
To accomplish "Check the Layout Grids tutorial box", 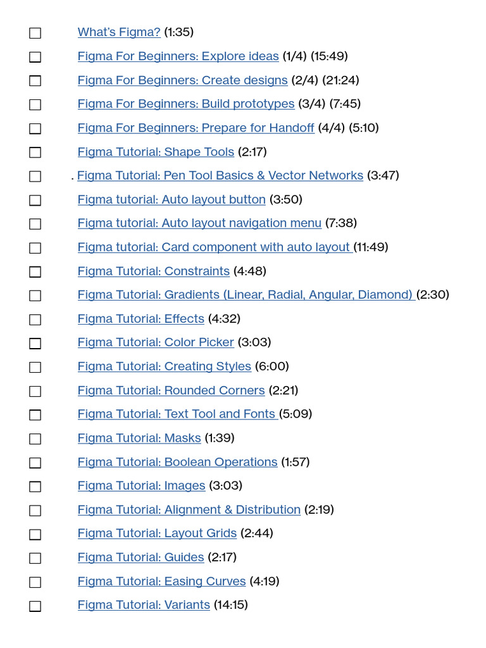I will click(x=35, y=535).
